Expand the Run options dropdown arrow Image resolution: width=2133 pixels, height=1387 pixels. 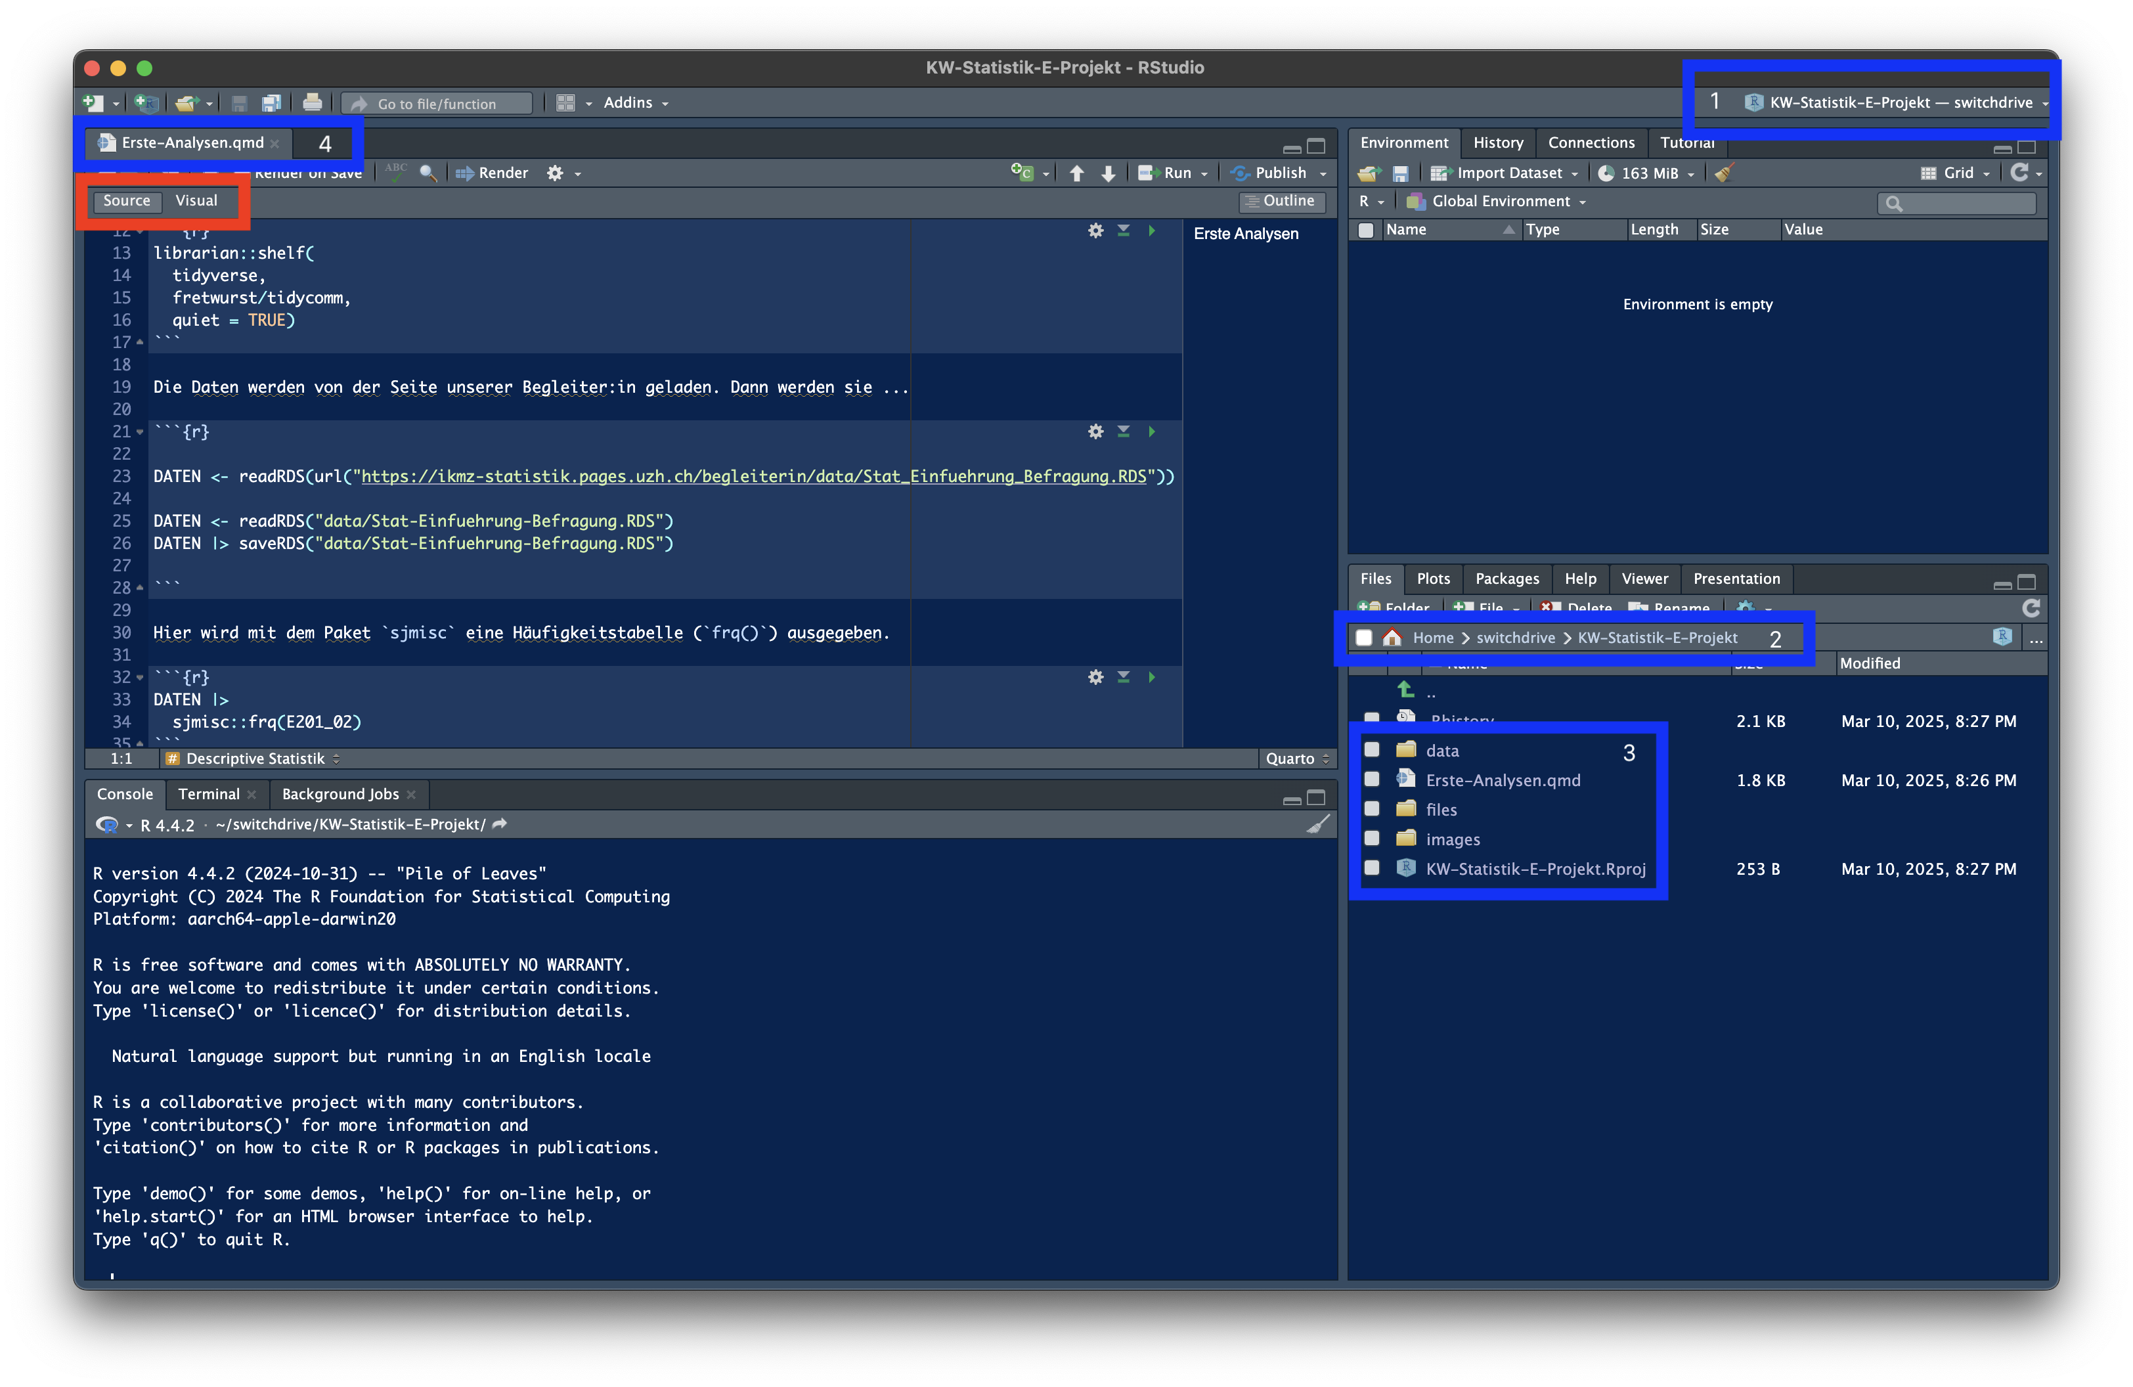(1204, 174)
